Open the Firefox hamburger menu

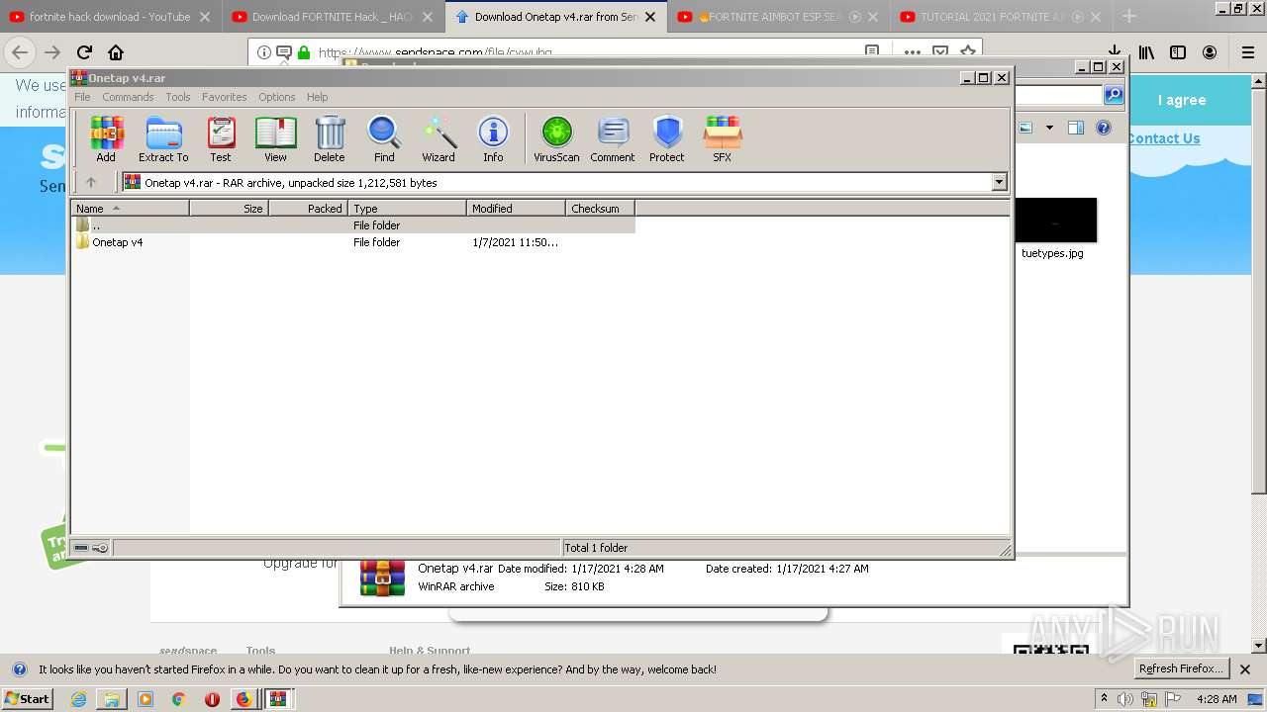point(1248,52)
